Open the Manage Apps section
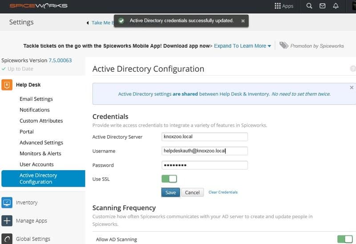Viewport: 356px width, 244px height. [31, 220]
